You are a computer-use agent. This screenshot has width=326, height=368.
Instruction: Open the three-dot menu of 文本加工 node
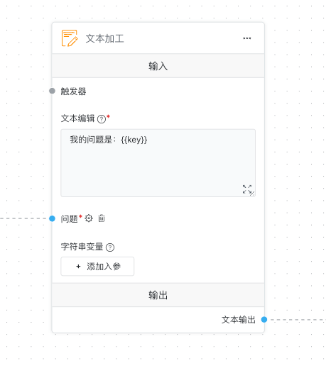coord(247,38)
